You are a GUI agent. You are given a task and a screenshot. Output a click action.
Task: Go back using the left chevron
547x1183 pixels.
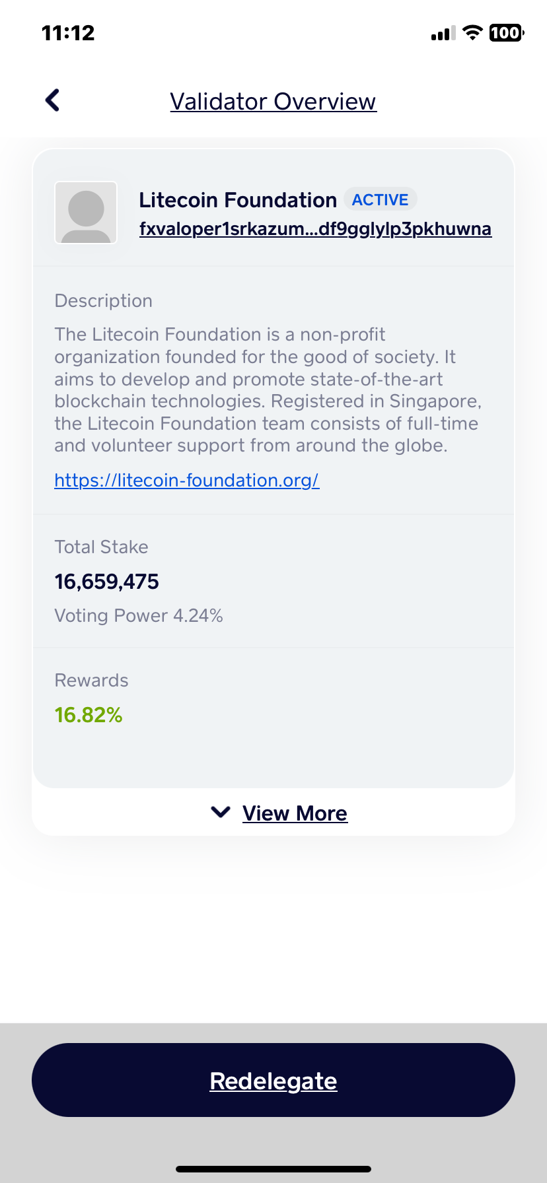pos(52,100)
